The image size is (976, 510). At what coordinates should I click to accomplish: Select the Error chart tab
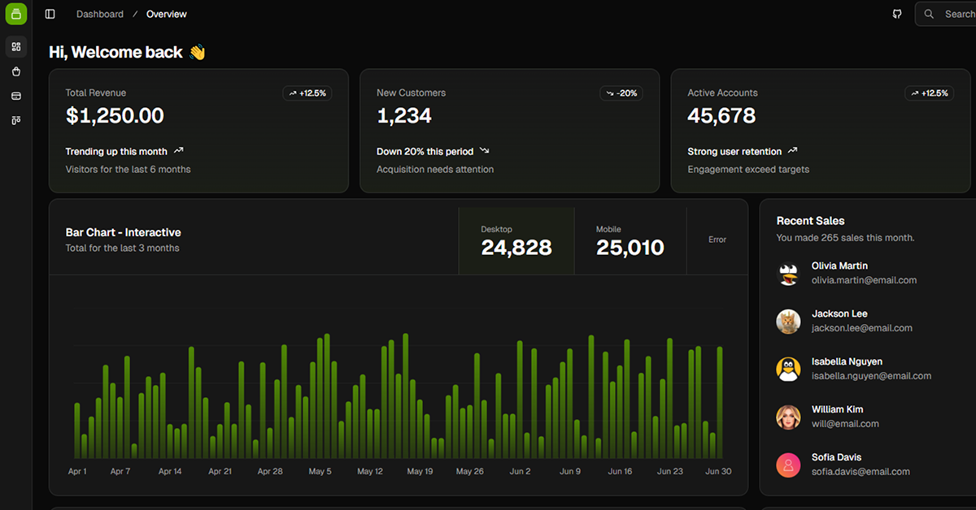pos(717,241)
